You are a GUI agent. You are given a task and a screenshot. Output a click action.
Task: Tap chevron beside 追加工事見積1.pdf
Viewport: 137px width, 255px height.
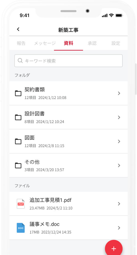pos(119,203)
